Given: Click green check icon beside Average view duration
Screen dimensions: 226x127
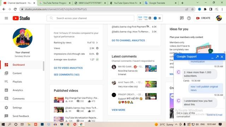Looking at the screenshot, I should 97,60.
